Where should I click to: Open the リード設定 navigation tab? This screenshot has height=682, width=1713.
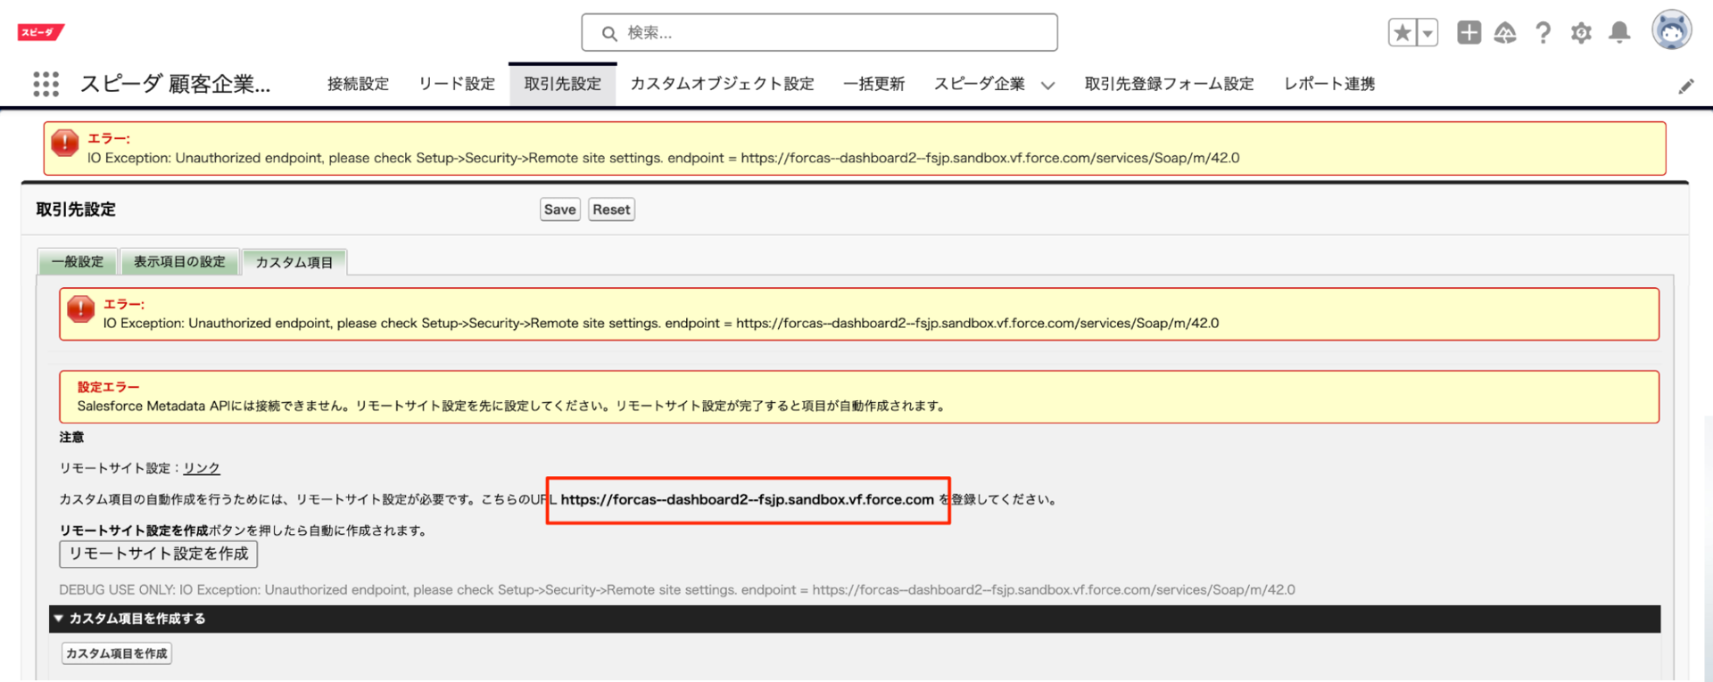(457, 84)
